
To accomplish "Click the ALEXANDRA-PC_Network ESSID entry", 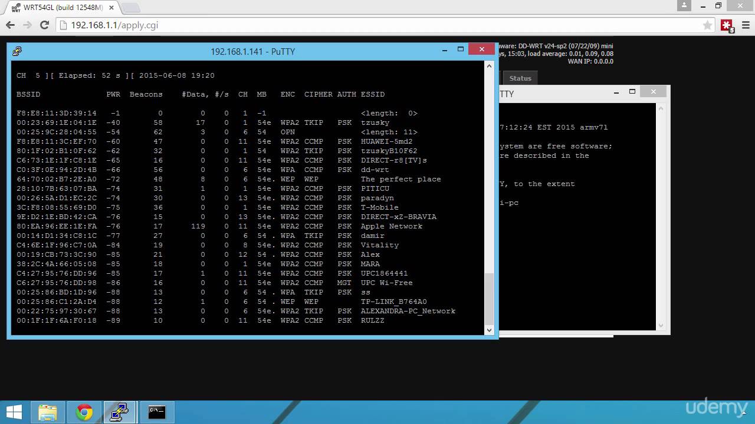I will coord(408,311).
